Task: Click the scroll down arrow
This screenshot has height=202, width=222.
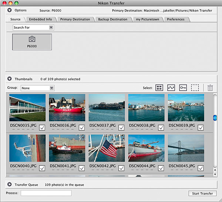Action: coord(215,174)
